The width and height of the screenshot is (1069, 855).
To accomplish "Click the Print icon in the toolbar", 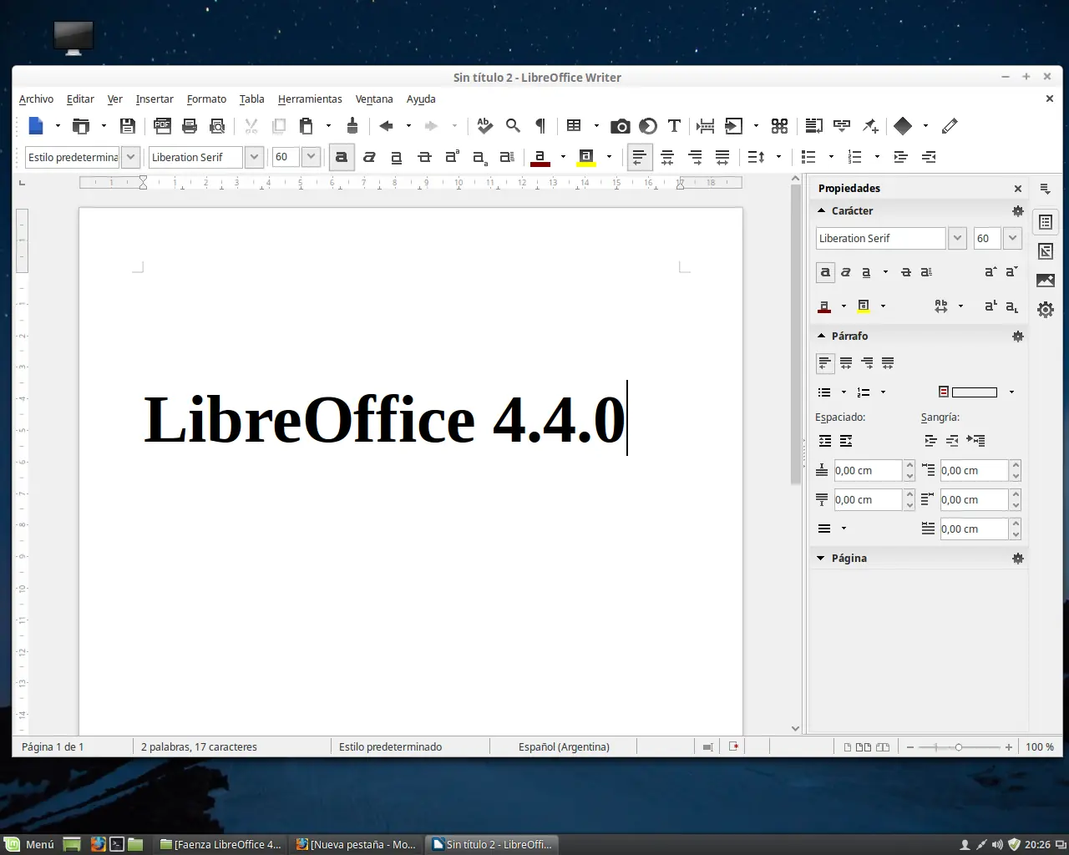I will point(190,126).
